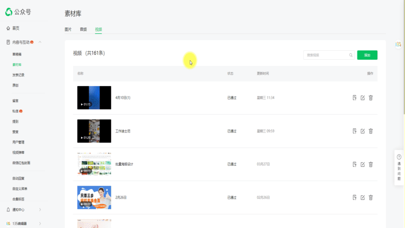Image resolution: width=405 pixels, height=228 pixels.
Task: Click the 02月26日 update date
Action: tap(263, 198)
